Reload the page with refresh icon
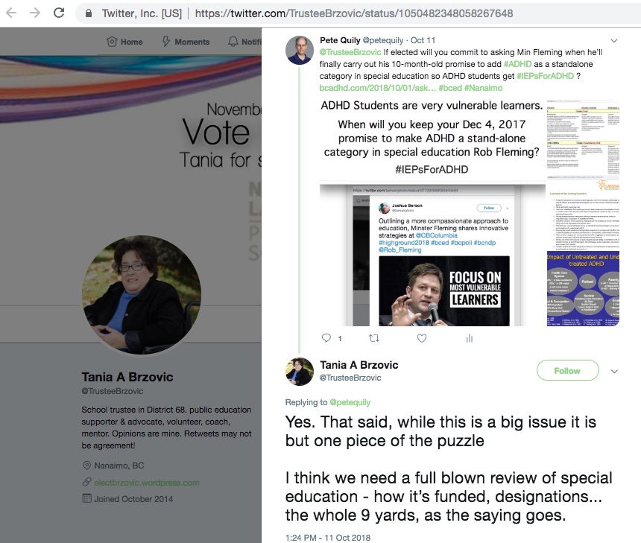 [x=59, y=13]
